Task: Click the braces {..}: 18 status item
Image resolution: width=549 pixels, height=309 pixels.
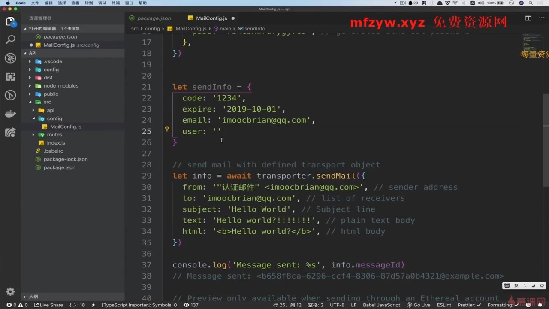Action: [77, 305]
